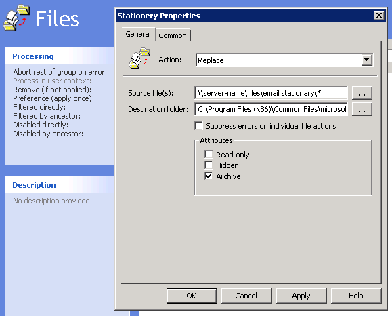Click 'Disabled by ancestor:' text
The image size is (392, 316).
click(48, 134)
